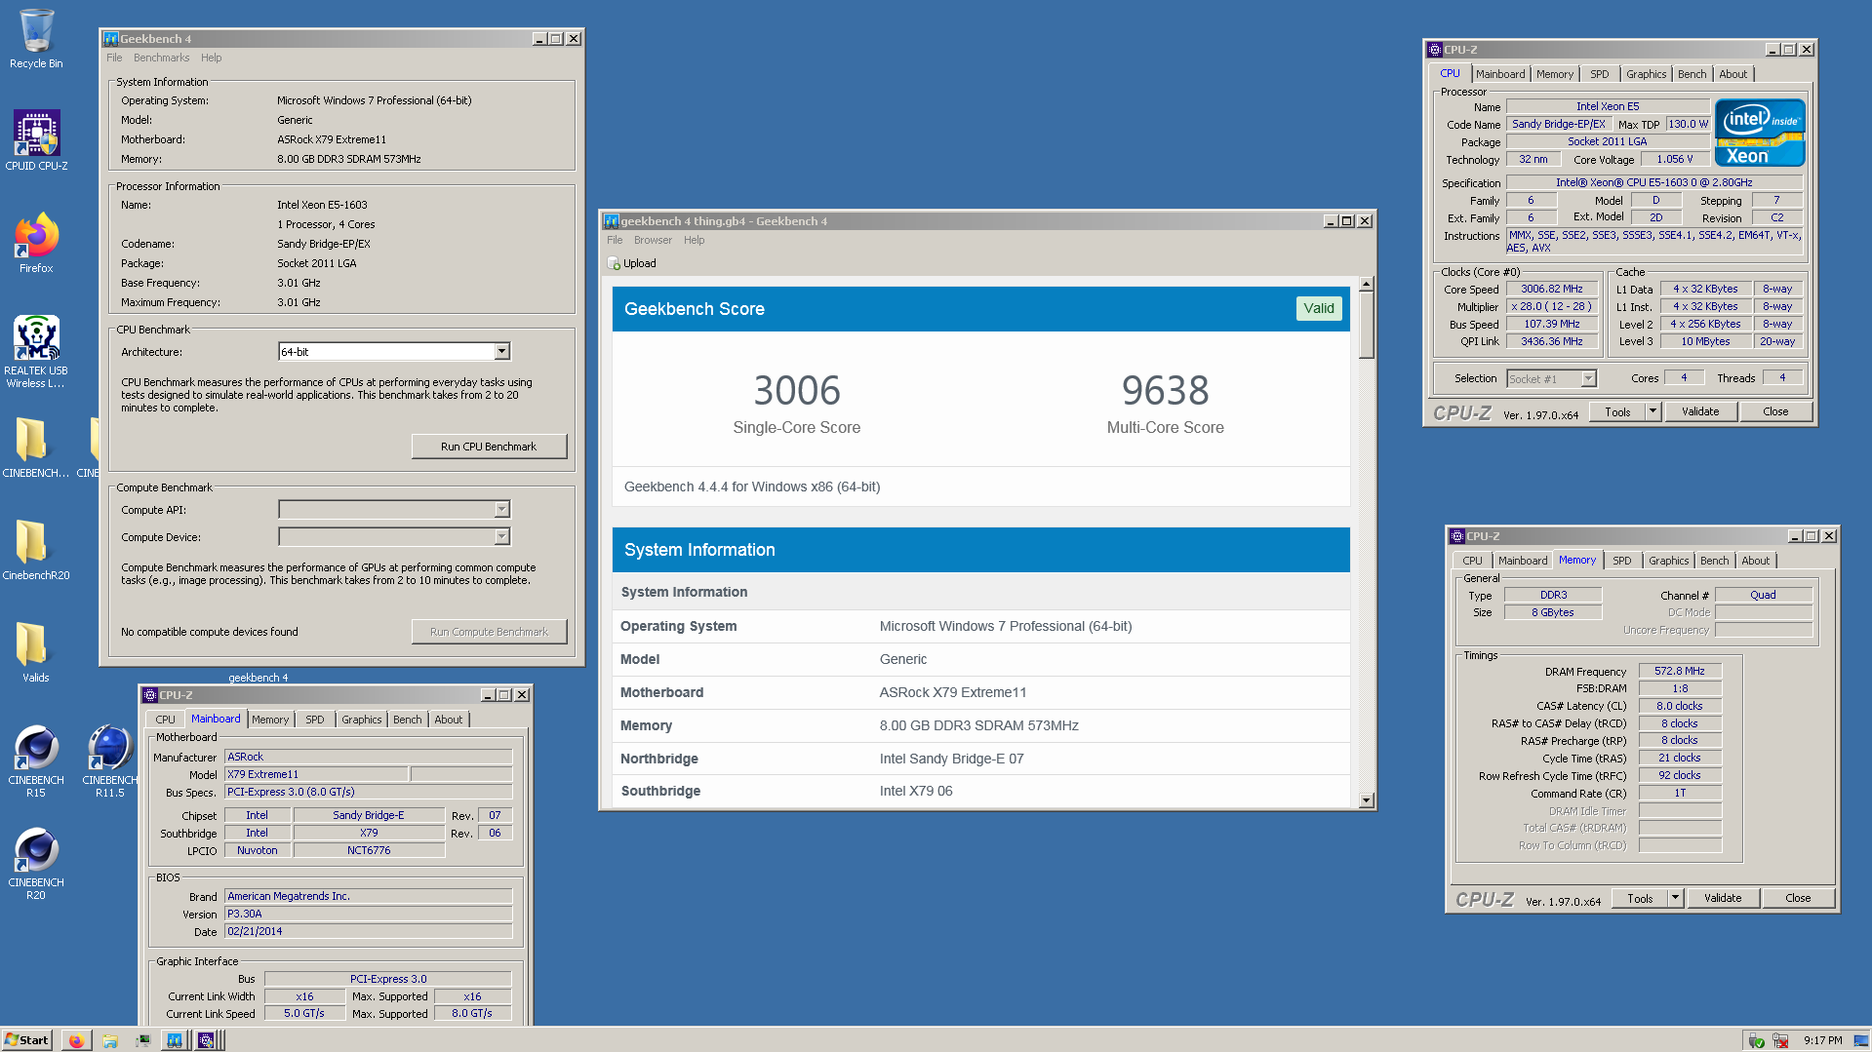Switch to the Geekbench taskbar button

pyautogui.click(x=174, y=1040)
